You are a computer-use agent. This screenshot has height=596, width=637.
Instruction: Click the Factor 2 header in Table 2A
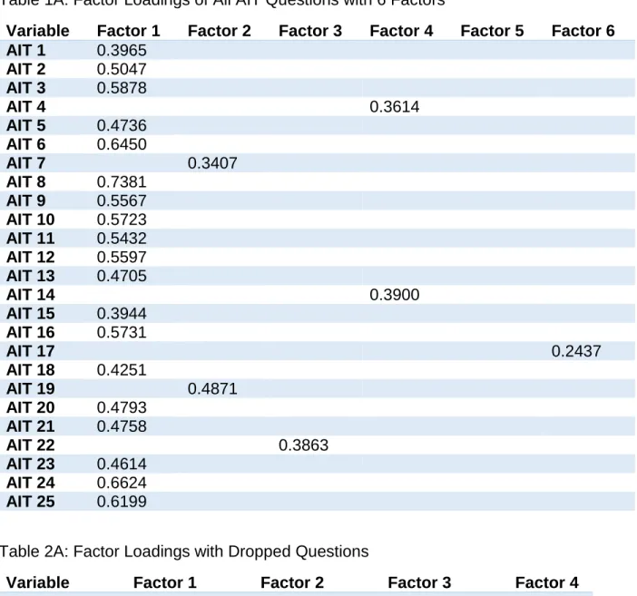pyautogui.click(x=292, y=583)
